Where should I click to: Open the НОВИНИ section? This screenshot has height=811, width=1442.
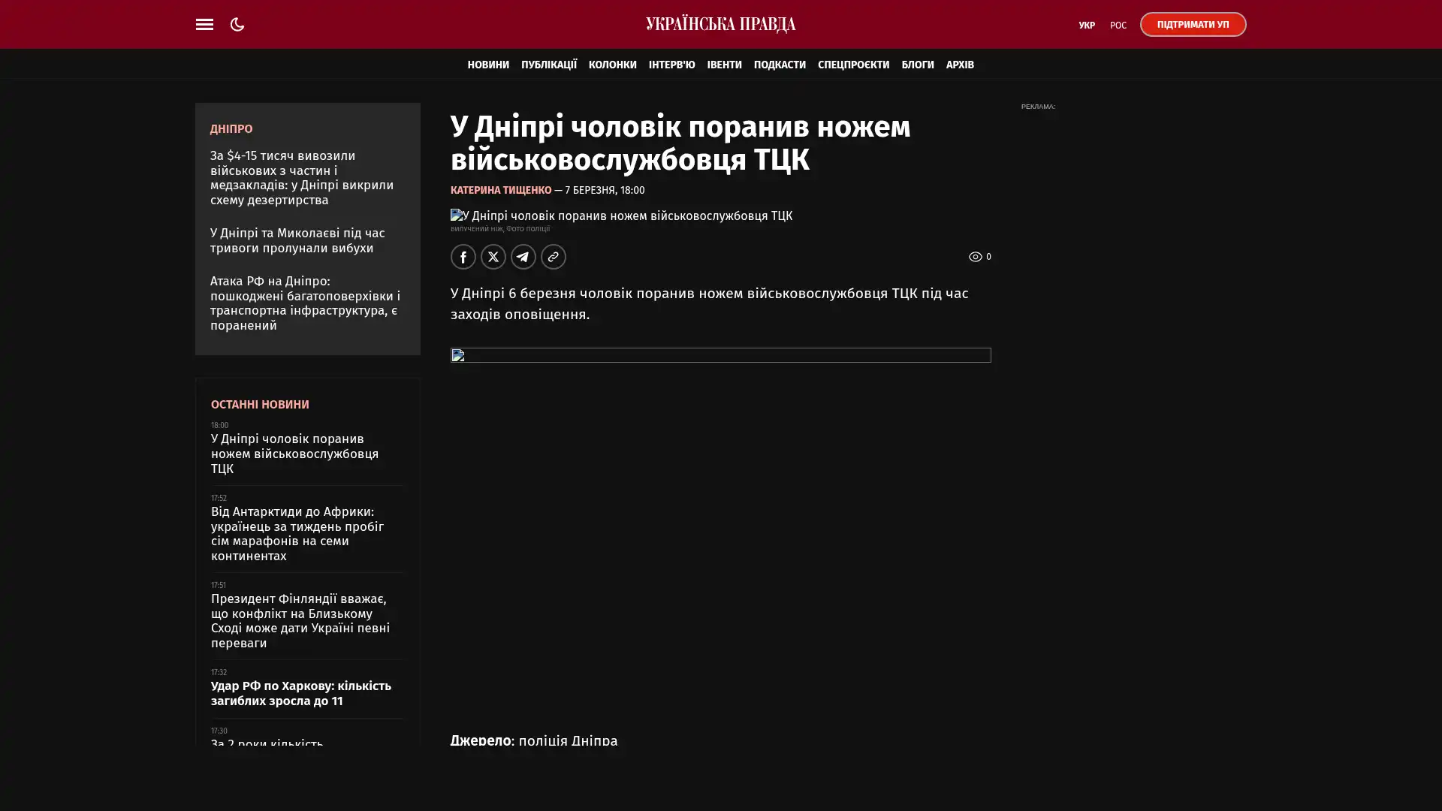point(488,65)
